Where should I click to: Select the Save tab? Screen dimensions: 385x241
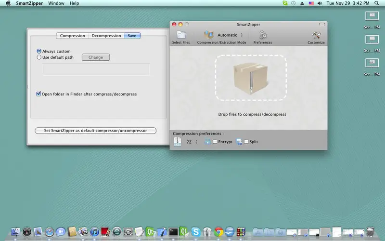point(132,36)
